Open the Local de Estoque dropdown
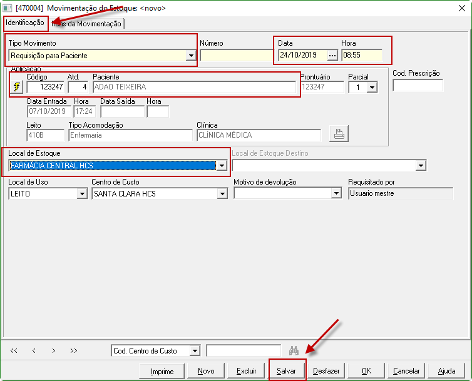This screenshot has height=381, width=472. [x=222, y=165]
